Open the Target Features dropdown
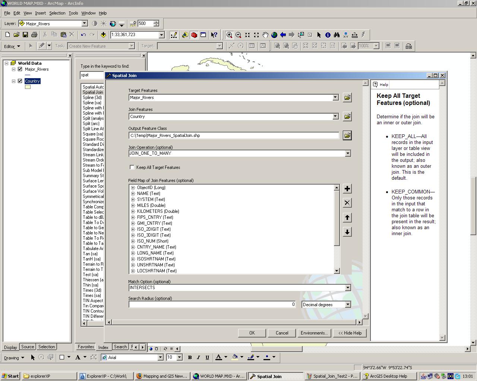Screen dimensions: 477x381 pos(335,97)
